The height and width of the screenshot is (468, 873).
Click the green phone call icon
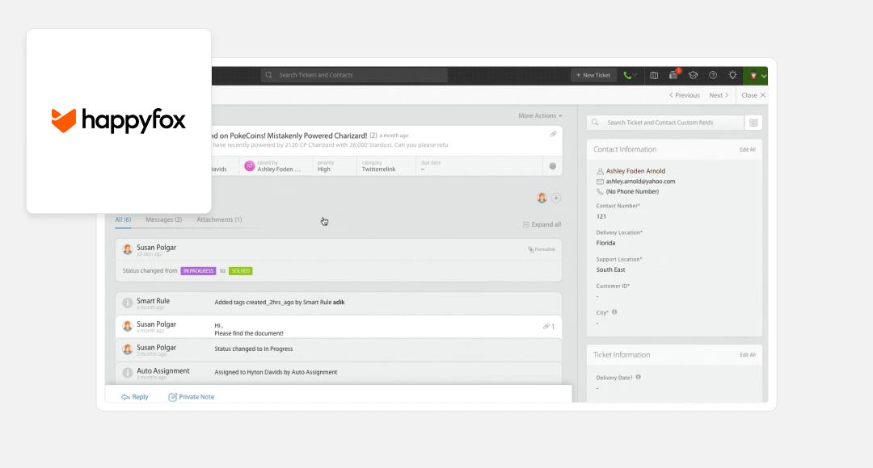click(627, 75)
